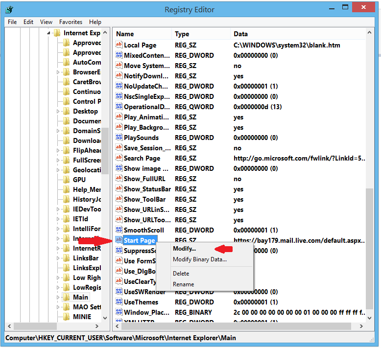The image size is (381, 348).
Task: Collapse the Internet Explorer tree node
Action: (48, 33)
